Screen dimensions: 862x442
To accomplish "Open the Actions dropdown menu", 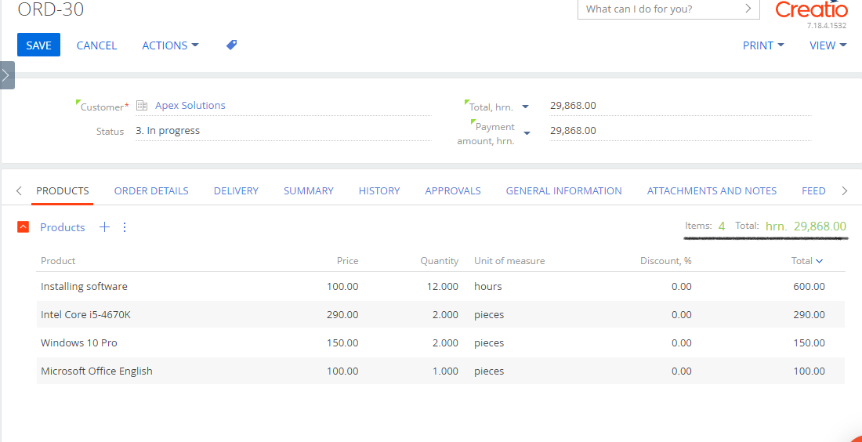I will tap(170, 45).
